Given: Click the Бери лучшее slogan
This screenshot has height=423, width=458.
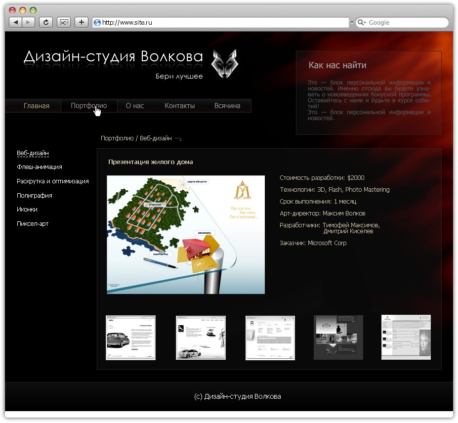Looking at the screenshot, I should 179,76.
